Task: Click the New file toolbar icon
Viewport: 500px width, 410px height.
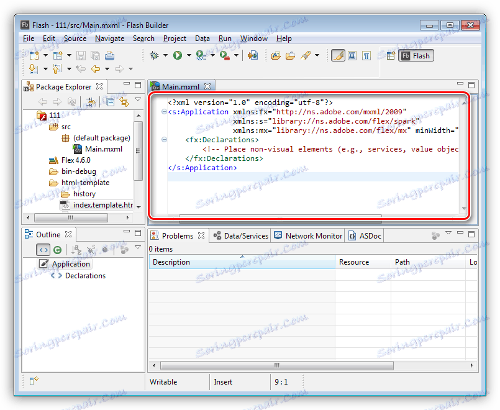Action: (34, 55)
